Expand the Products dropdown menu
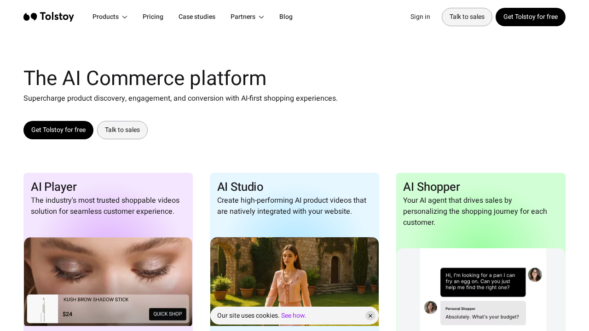Image resolution: width=589 pixels, height=331 pixels. [x=106, y=17]
